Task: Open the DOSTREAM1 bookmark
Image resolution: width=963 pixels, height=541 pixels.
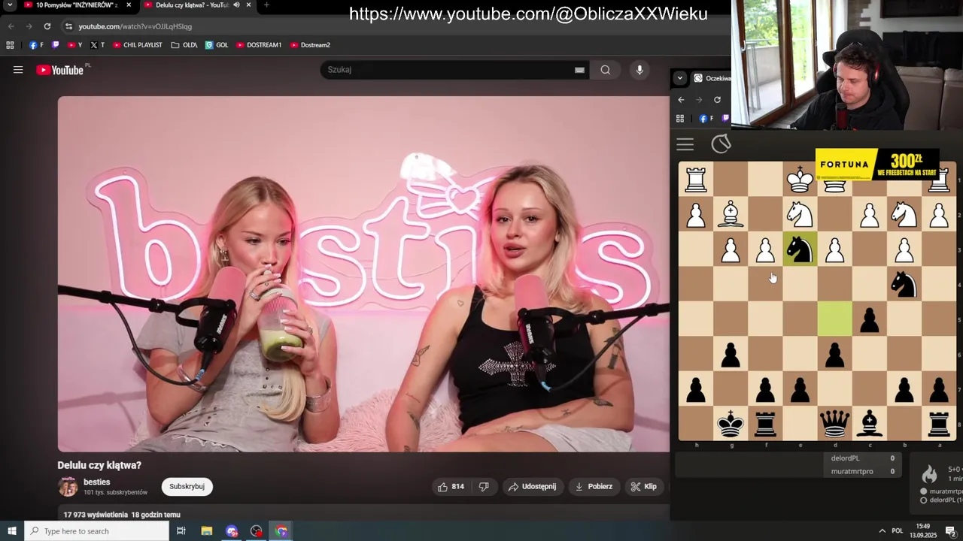Action: click(259, 45)
